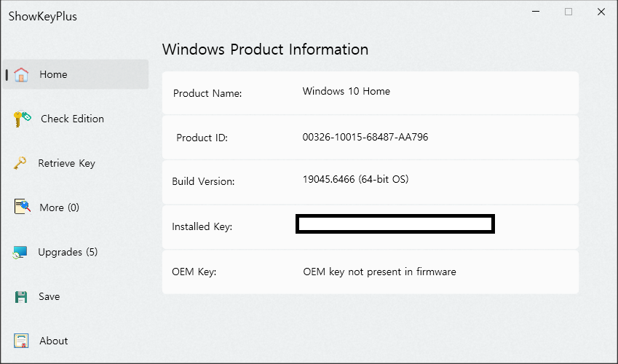Click the Product Name: label
Screen dimensions: 618x364
point(207,93)
